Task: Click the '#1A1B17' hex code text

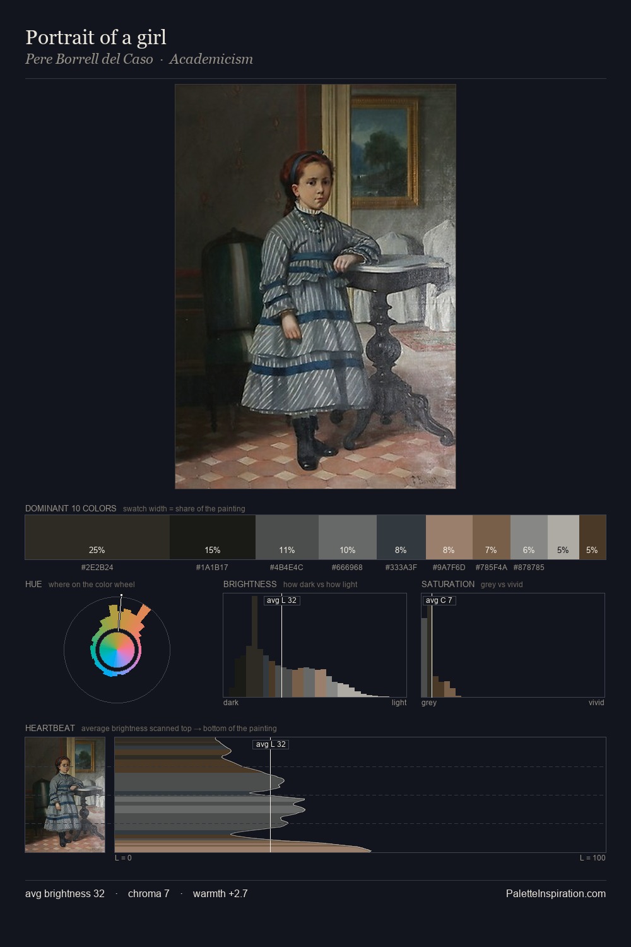Action: tap(213, 568)
